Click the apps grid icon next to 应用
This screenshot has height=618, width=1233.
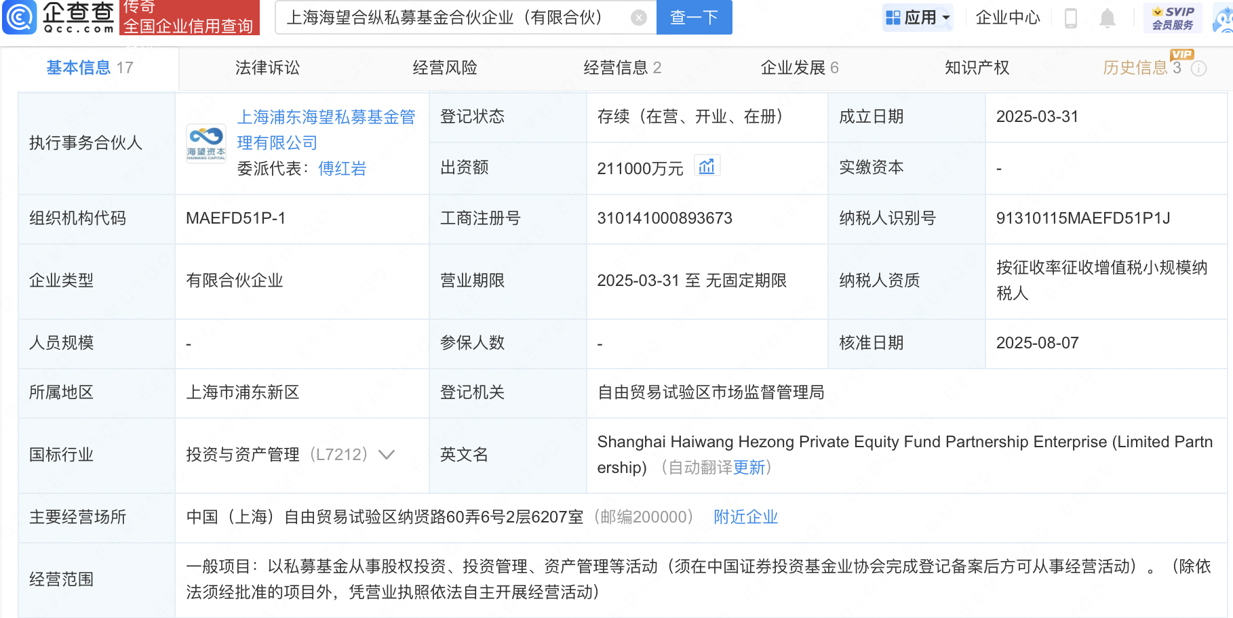(x=893, y=18)
